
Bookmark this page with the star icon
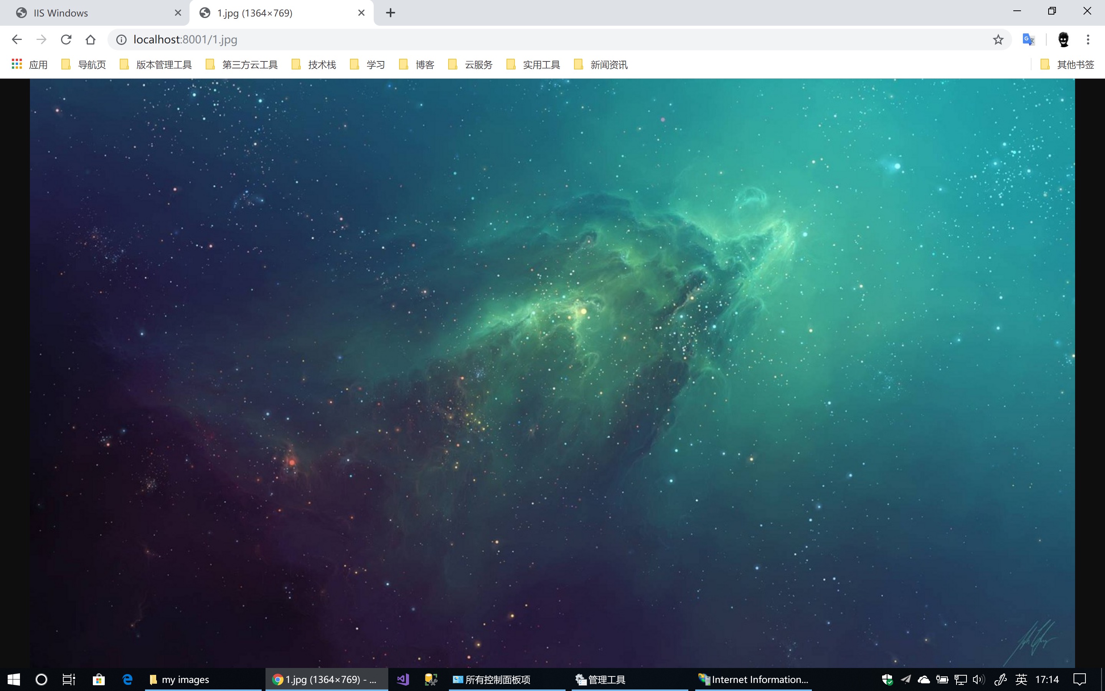998,40
